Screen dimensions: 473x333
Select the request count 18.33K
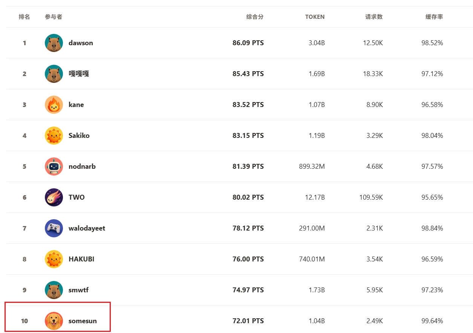tap(373, 74)
